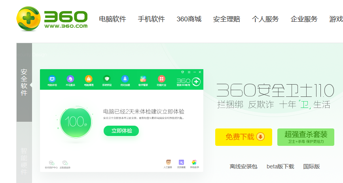Open the 手机软件 (mobile software) menu

coord(151,19)
